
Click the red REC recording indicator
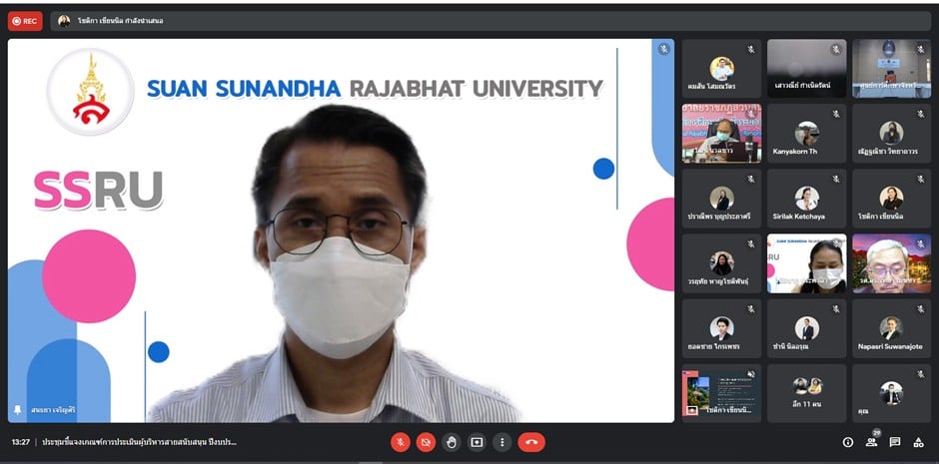pos(25,20)
